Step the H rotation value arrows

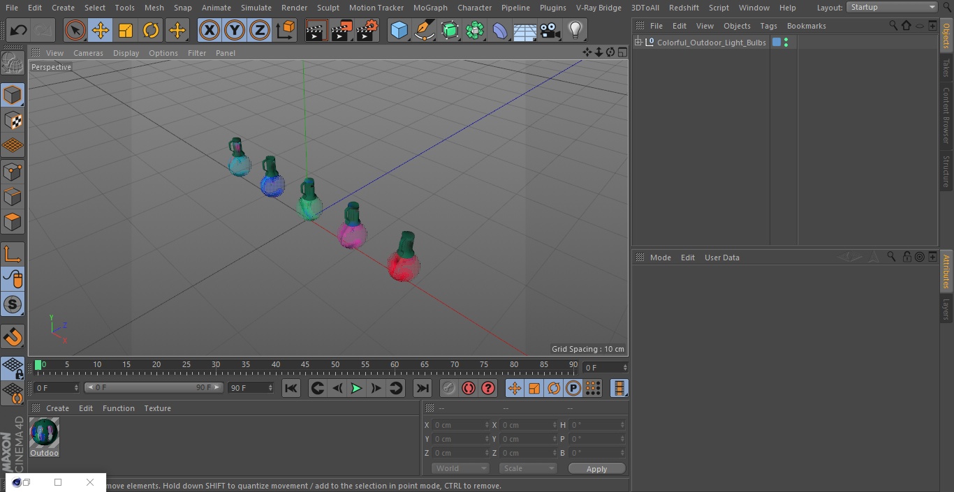point(623,425)
